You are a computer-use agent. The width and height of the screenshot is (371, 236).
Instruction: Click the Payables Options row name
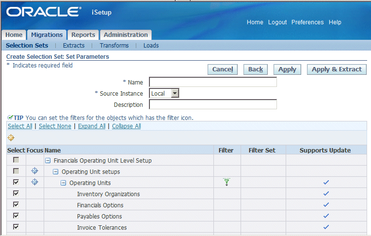click(99, 217)
